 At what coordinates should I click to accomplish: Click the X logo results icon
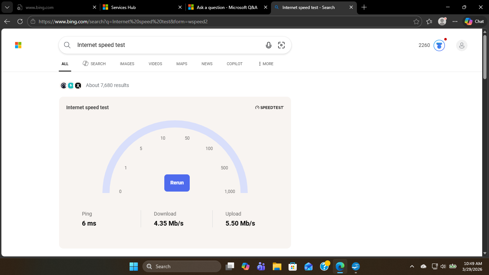(78, 86)
